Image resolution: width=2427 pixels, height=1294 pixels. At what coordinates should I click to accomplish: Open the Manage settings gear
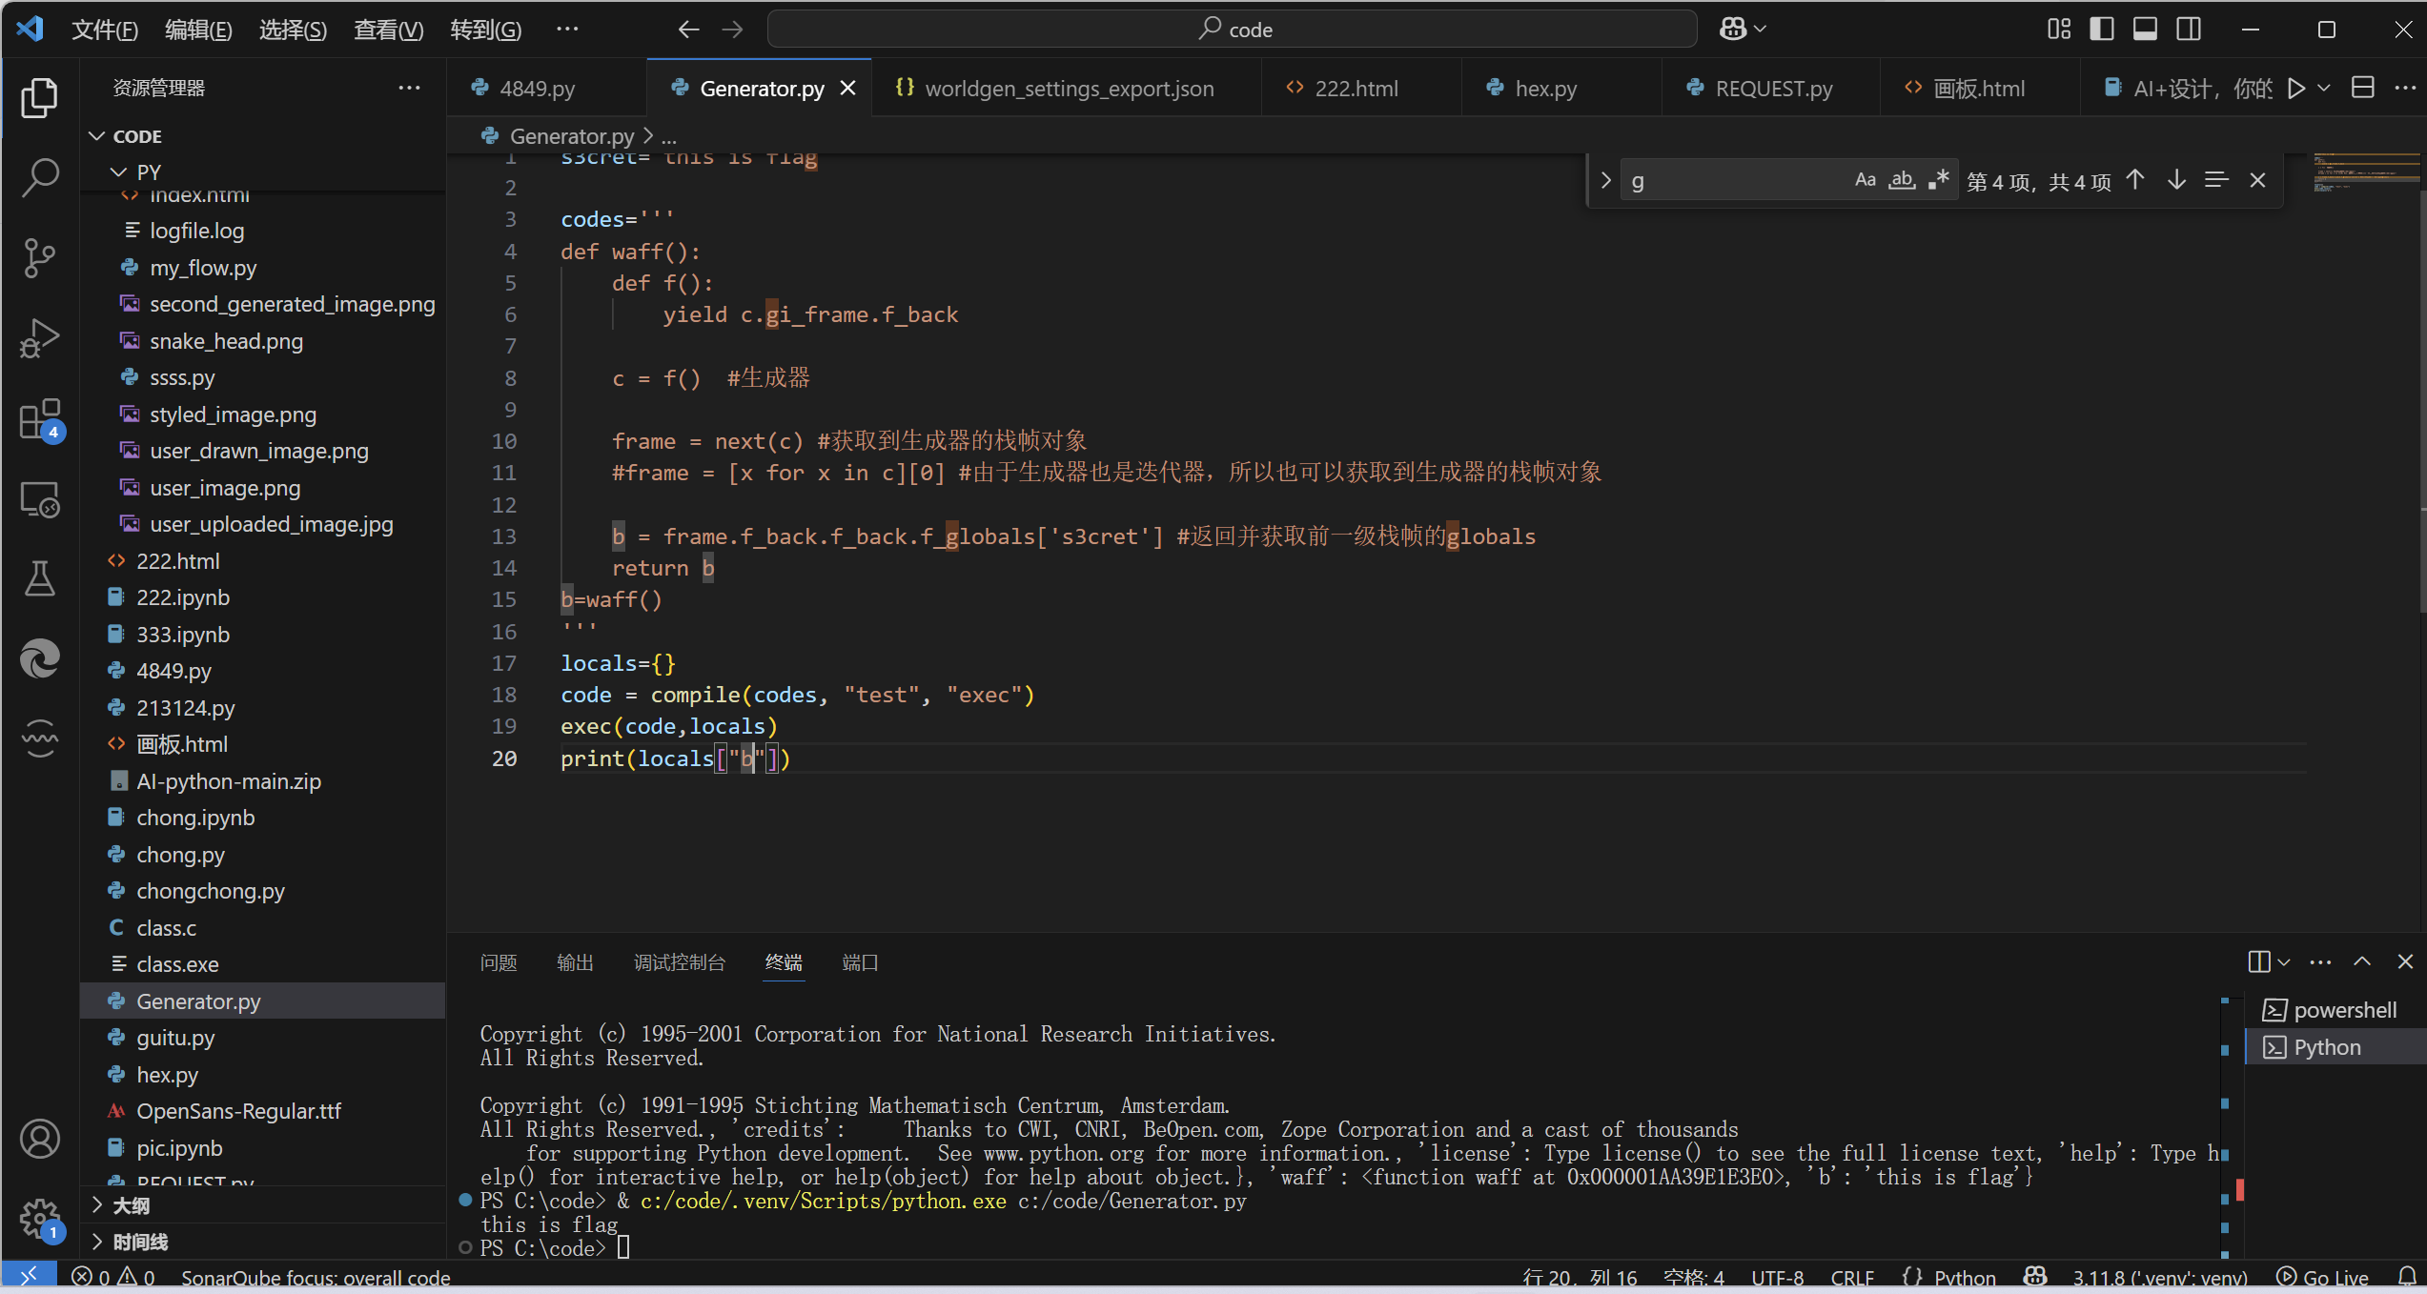click(39, 1217)
